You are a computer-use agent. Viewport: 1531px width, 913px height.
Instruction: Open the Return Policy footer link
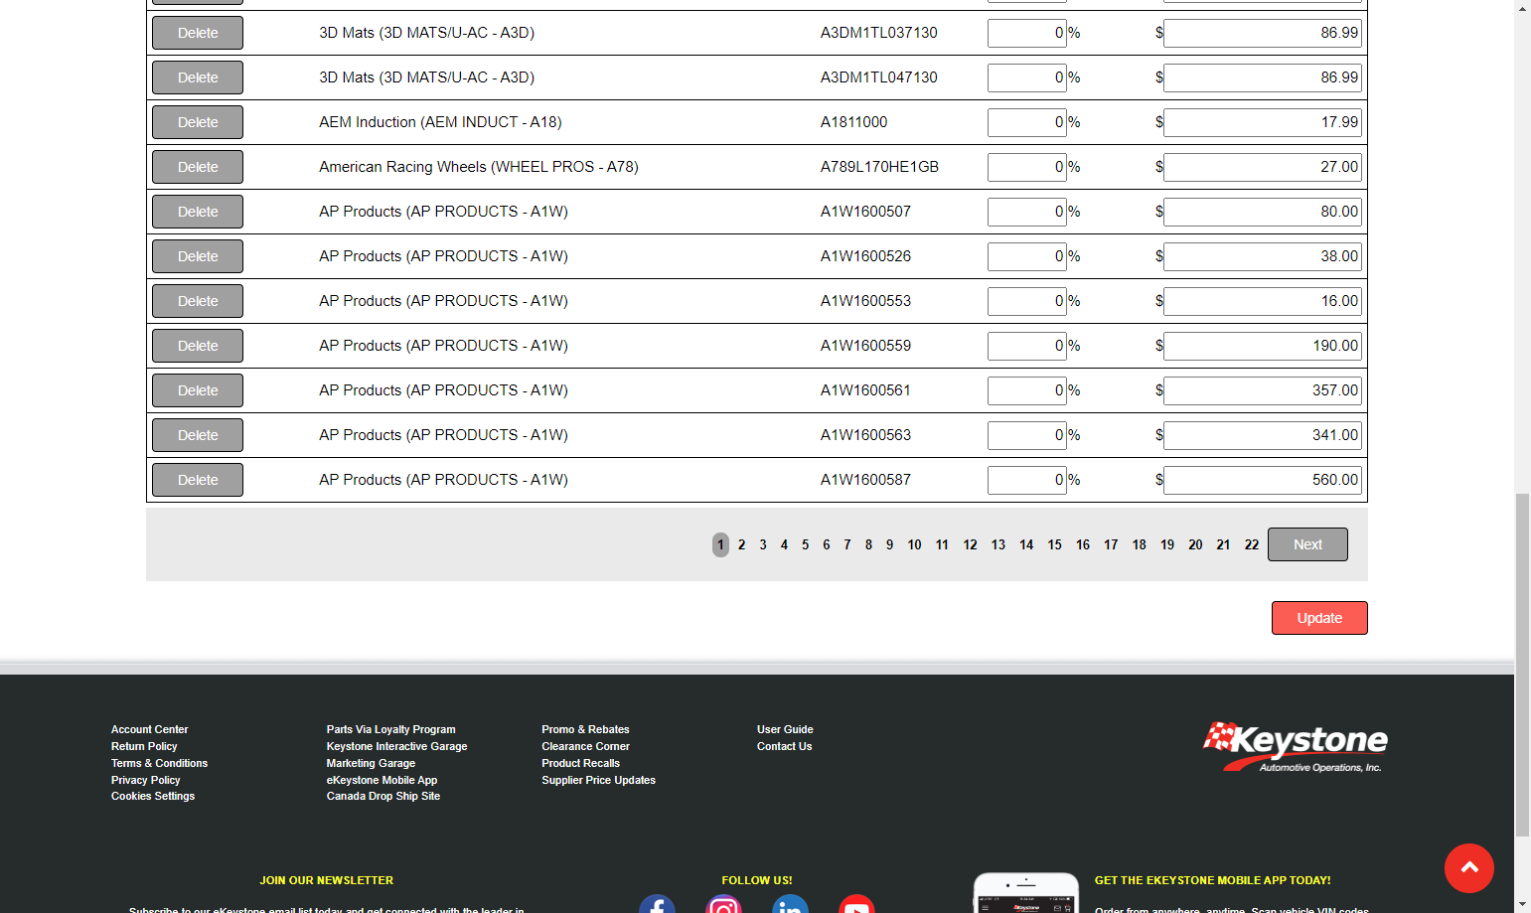[x=144, y=746]
